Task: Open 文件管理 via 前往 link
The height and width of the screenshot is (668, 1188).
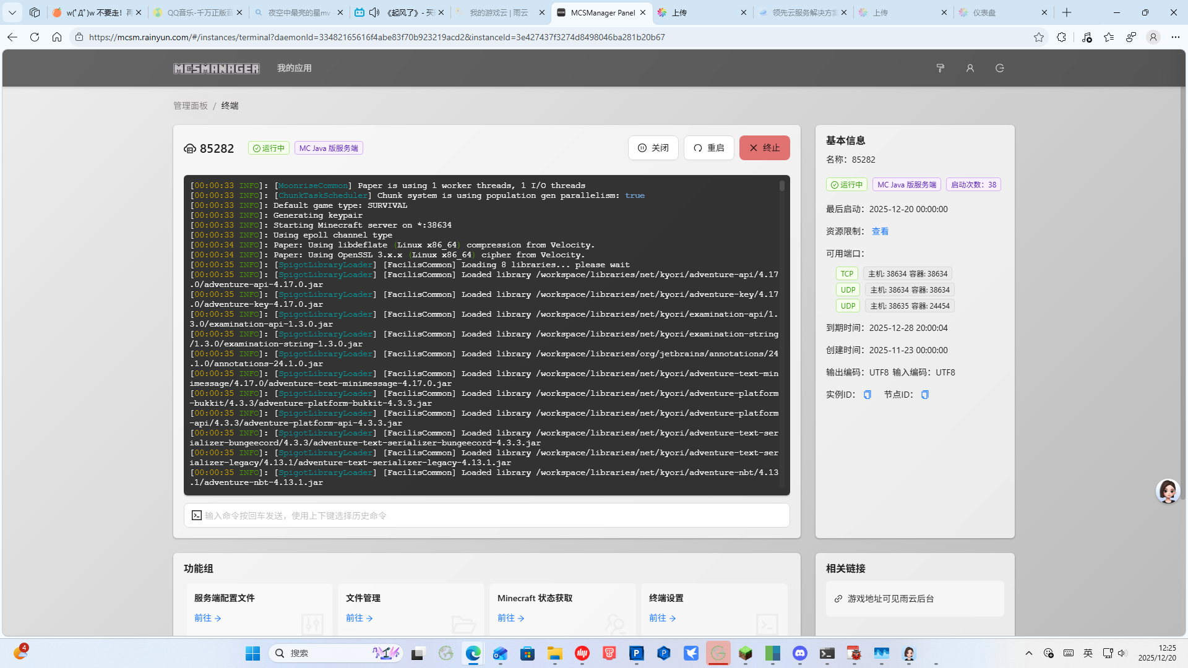Action: 359,618
